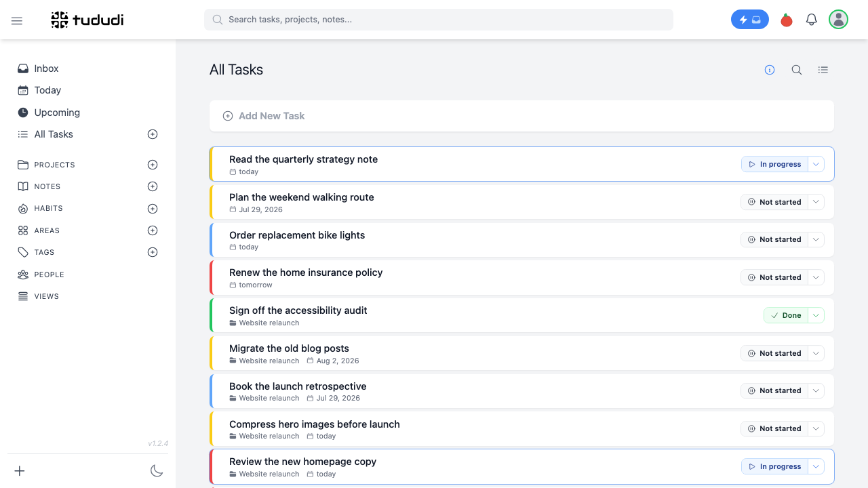Image resolution: width=868 pixels, height=488 pixels.
Task: Open Habits section
Action: pyautogui.click(x=48, y=209)
